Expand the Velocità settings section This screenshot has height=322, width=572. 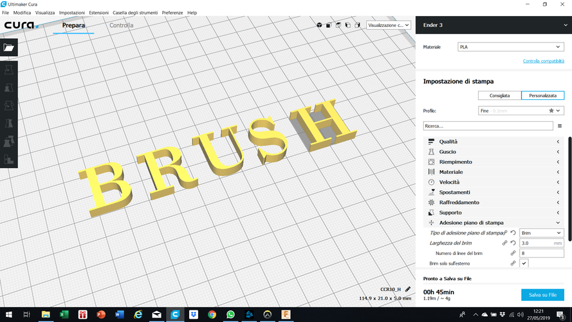click(494, 182)
